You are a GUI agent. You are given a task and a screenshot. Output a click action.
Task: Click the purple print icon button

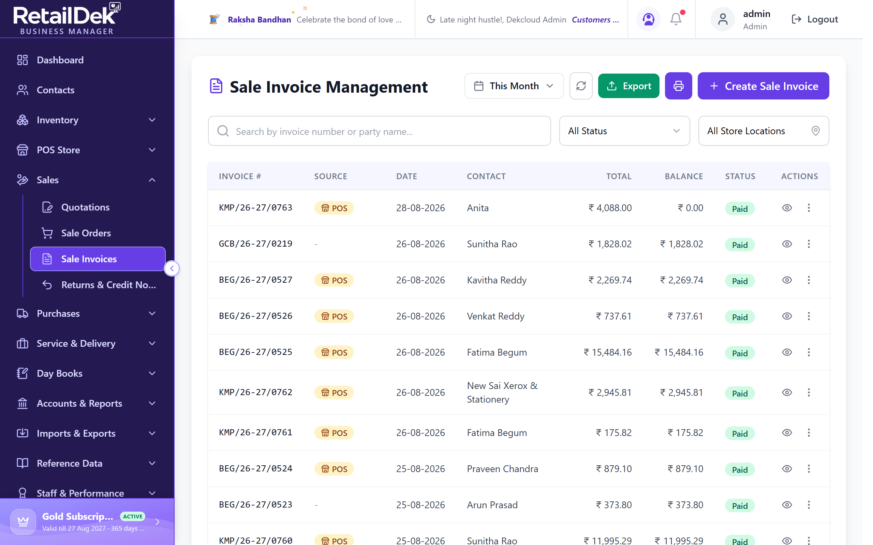(678, 86)
